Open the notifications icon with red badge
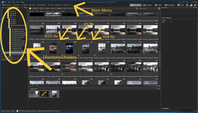This screenshot has width=198, height=113. (195, 5)
